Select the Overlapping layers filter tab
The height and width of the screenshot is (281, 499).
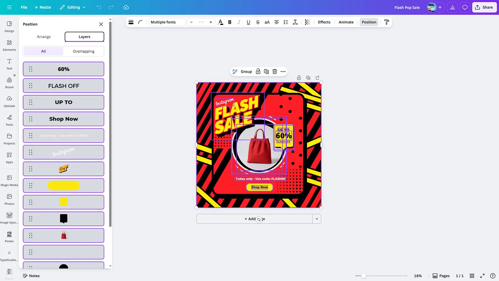(84, 51)
